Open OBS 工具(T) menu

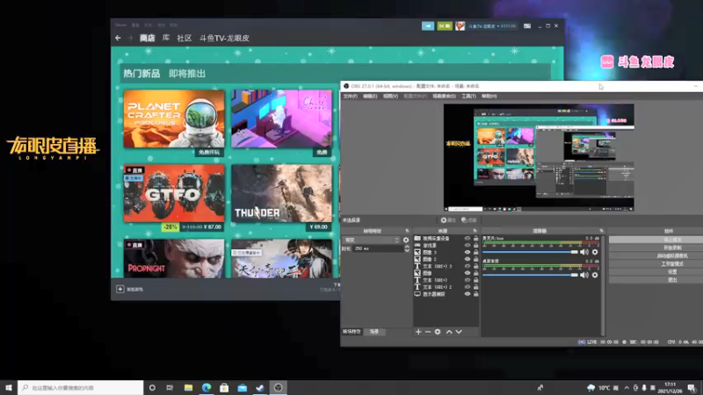coord(468,96)
